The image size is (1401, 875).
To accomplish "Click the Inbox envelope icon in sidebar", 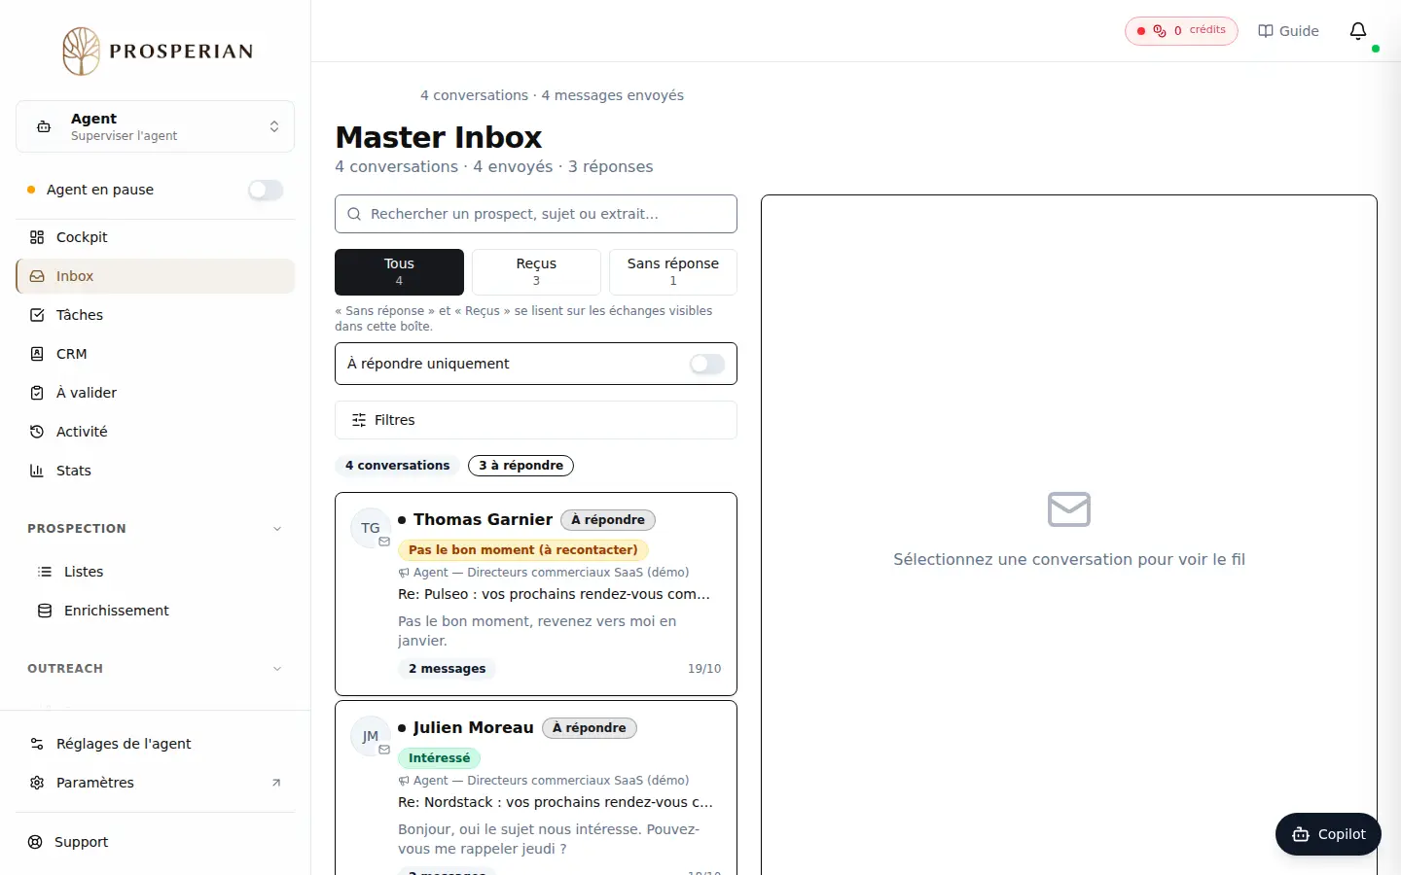I will (x=37, y=276).
